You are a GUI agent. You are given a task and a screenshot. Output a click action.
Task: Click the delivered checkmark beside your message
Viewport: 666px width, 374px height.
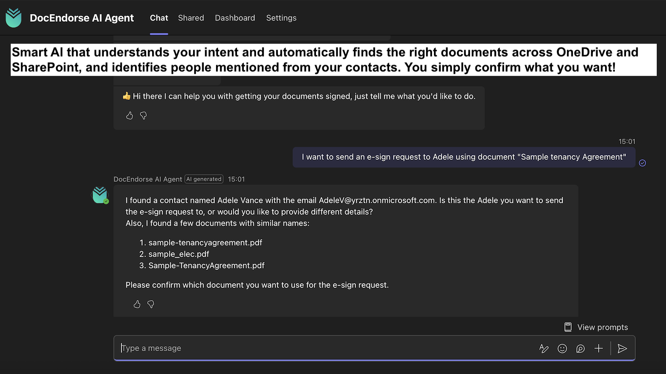coord(642,163)
